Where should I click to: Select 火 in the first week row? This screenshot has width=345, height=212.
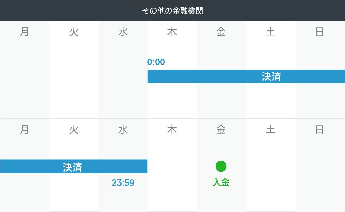[74, 32]
